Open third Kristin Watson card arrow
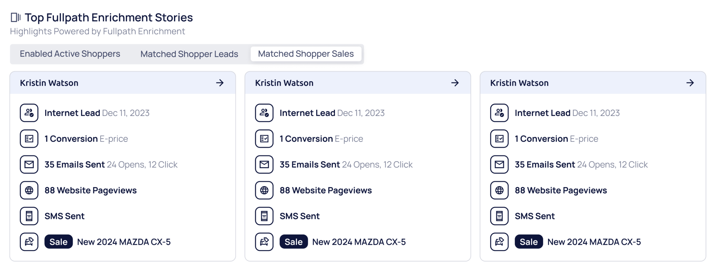 (x=690, y=83)
